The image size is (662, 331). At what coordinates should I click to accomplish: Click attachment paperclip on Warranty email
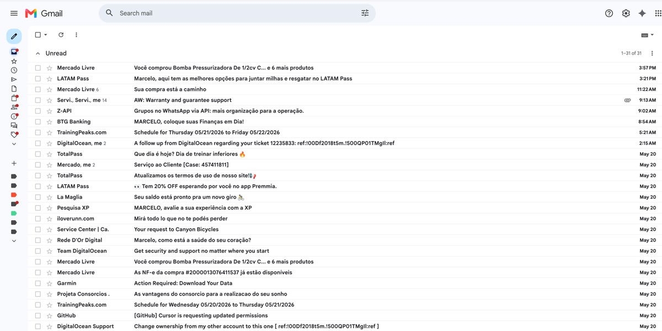point(627,100)
